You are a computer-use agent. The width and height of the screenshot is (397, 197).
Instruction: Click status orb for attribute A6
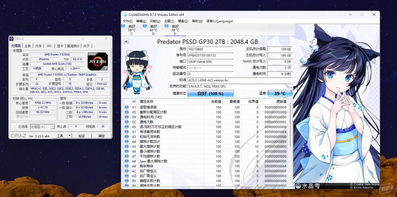[127, 151]
